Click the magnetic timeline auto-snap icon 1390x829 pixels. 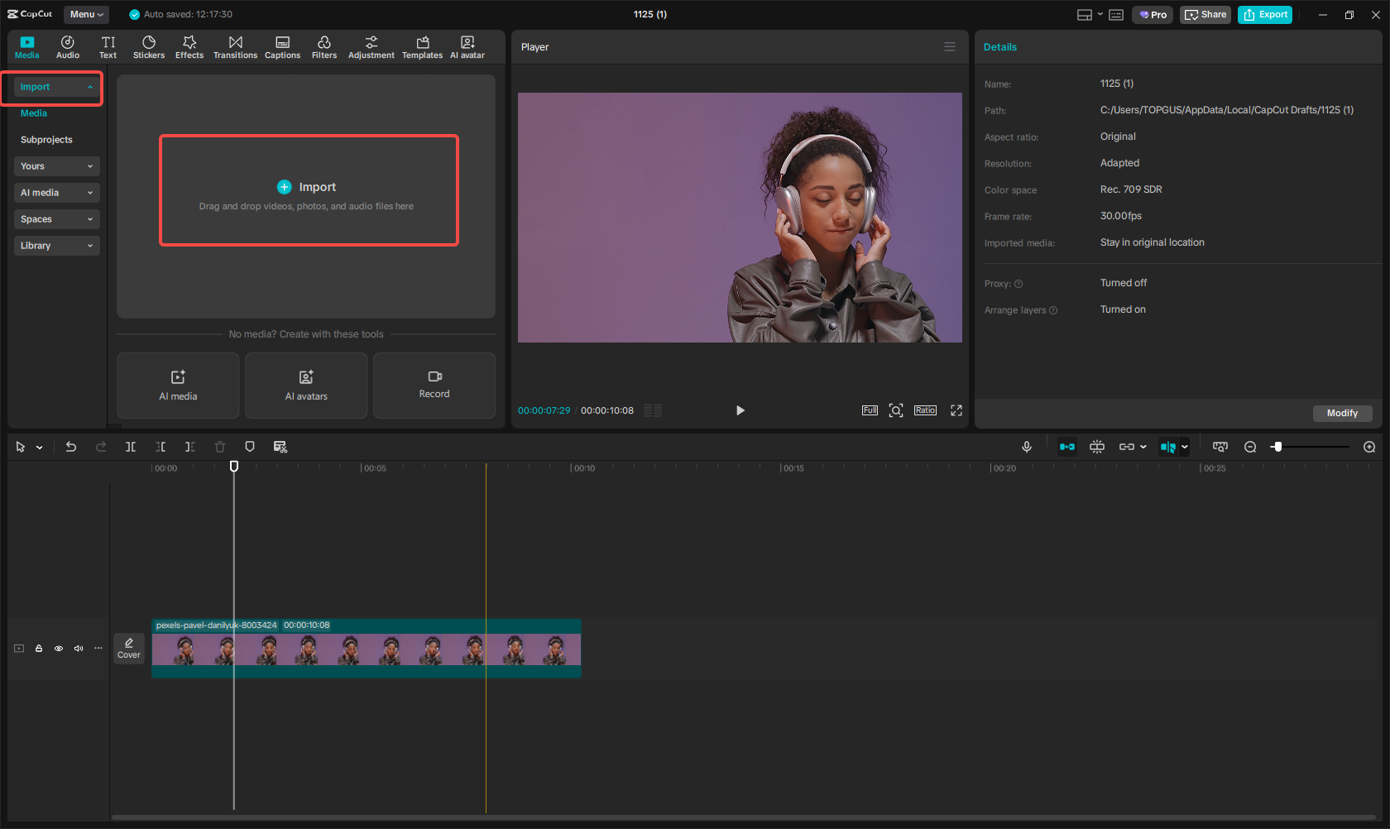tap(1067, 447)
